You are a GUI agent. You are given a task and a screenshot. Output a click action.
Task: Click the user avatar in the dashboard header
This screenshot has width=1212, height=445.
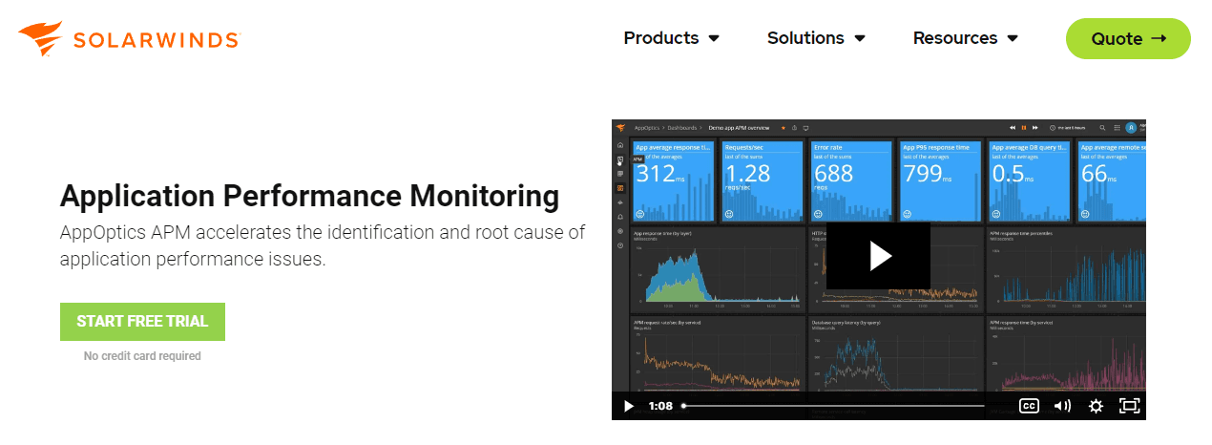point(1131,128)
